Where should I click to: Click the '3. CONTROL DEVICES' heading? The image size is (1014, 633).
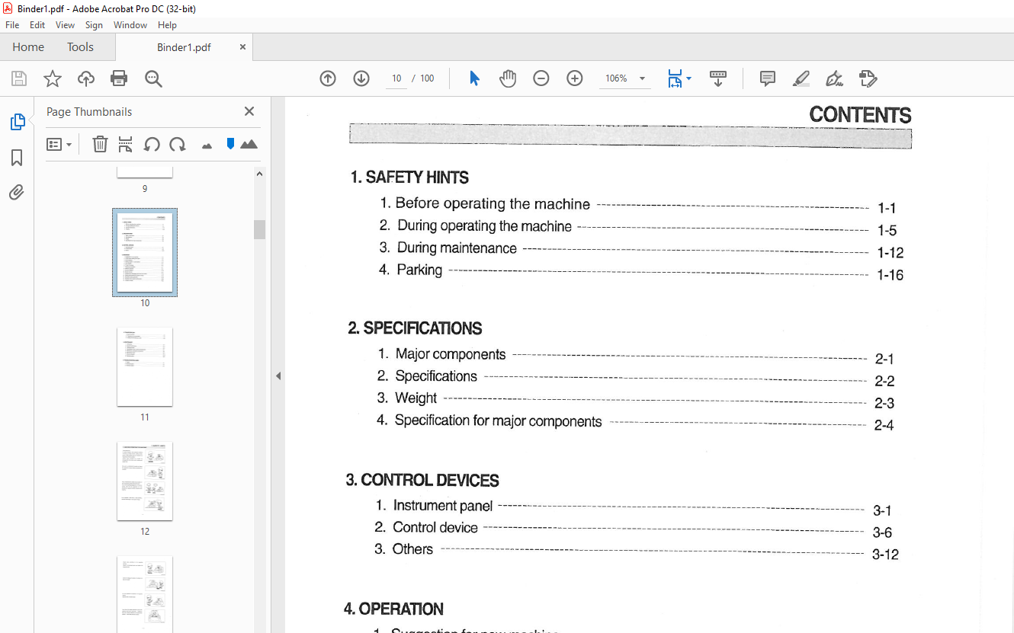(422, 481)
